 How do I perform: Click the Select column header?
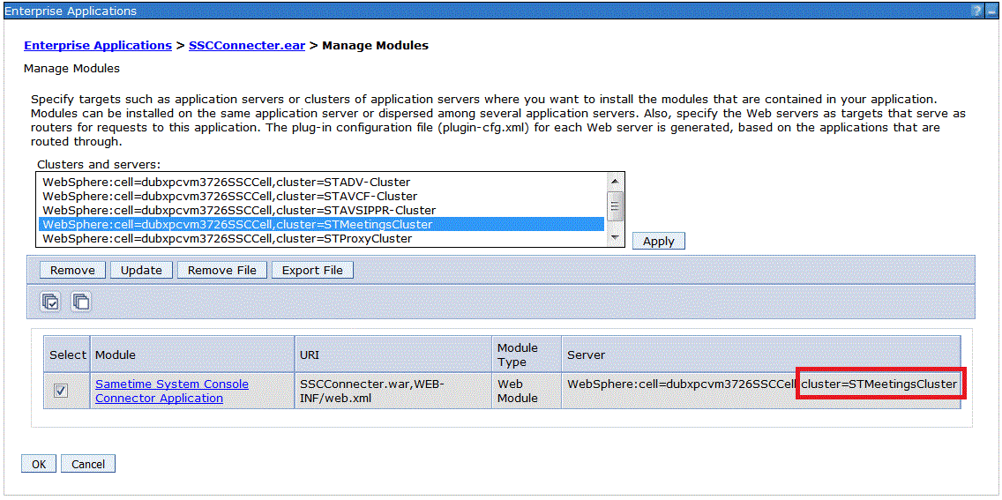pyautogui.click(x=67, y=354)
